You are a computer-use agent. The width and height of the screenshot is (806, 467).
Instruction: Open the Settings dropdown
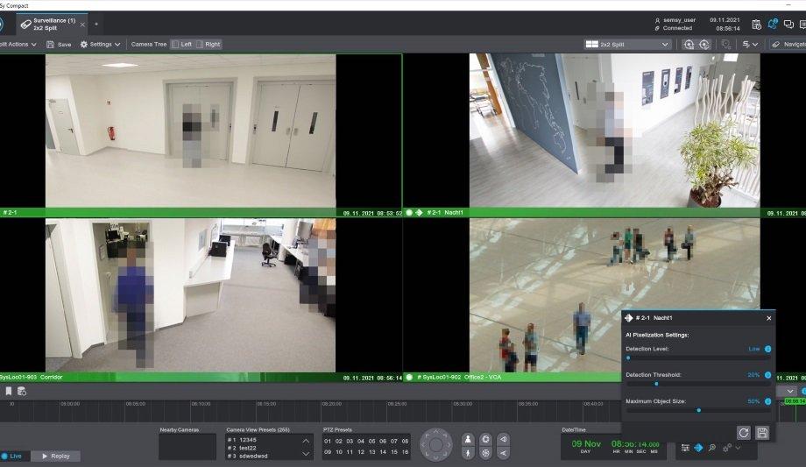(100, 44)
